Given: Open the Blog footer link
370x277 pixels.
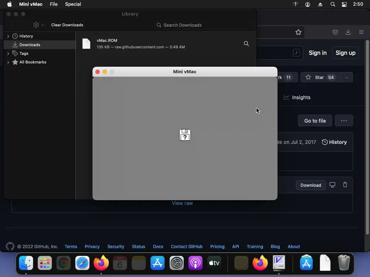Looking at the screenshot, I should point(275,247).
